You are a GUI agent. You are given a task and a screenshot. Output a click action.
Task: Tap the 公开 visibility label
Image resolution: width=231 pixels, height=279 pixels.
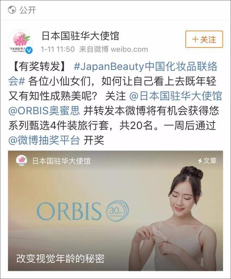(28, 10)
